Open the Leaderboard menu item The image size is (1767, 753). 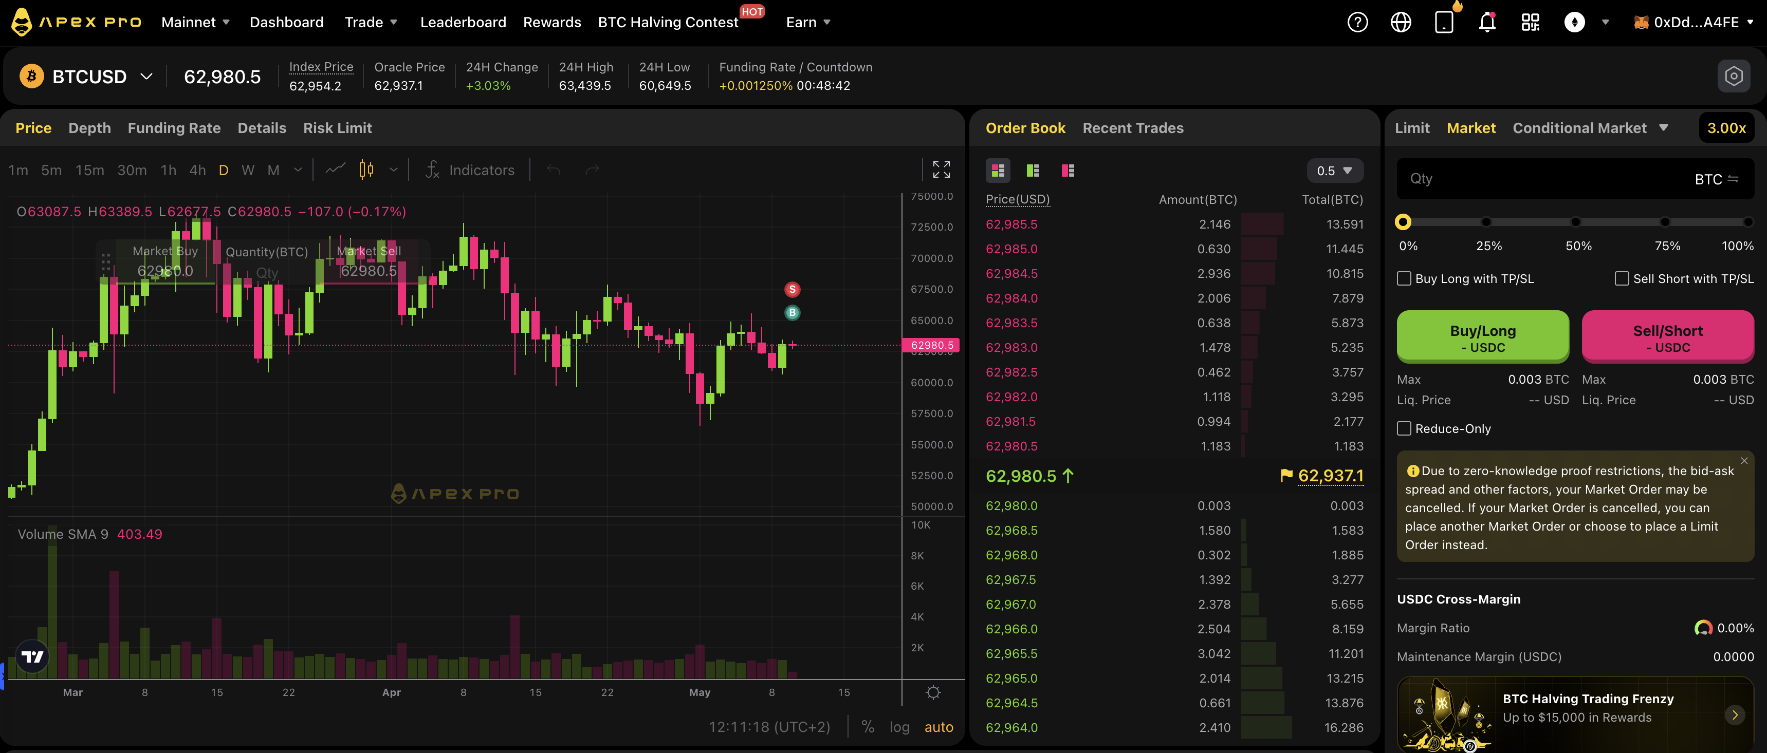coord(463,22)
